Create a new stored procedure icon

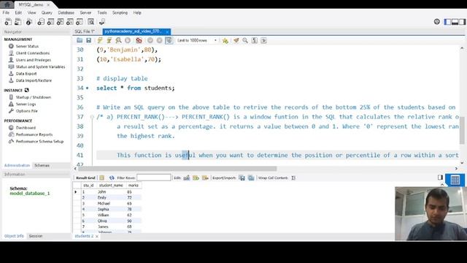tap(70, 22)
